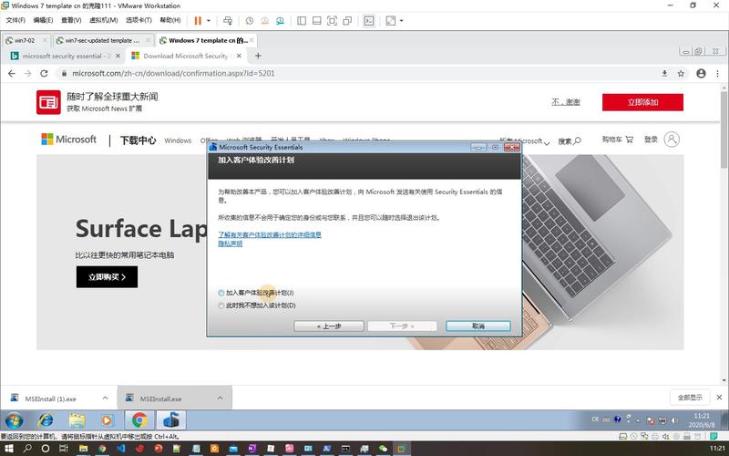Click the VMware unity mode icon
Screen dimensions: 729x456
[x=347, y=20]
